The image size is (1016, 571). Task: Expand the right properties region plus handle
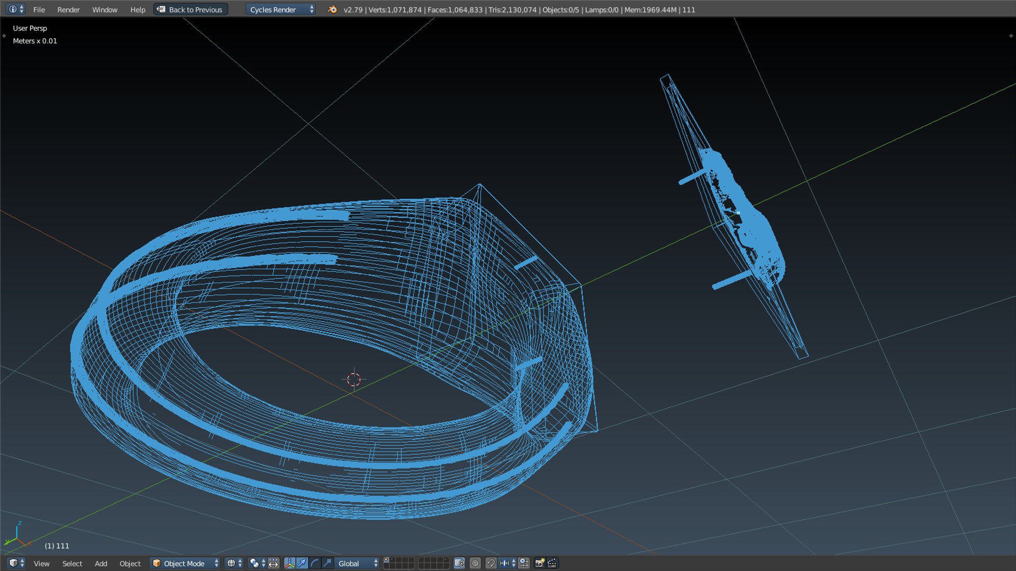click(1011, 36)
